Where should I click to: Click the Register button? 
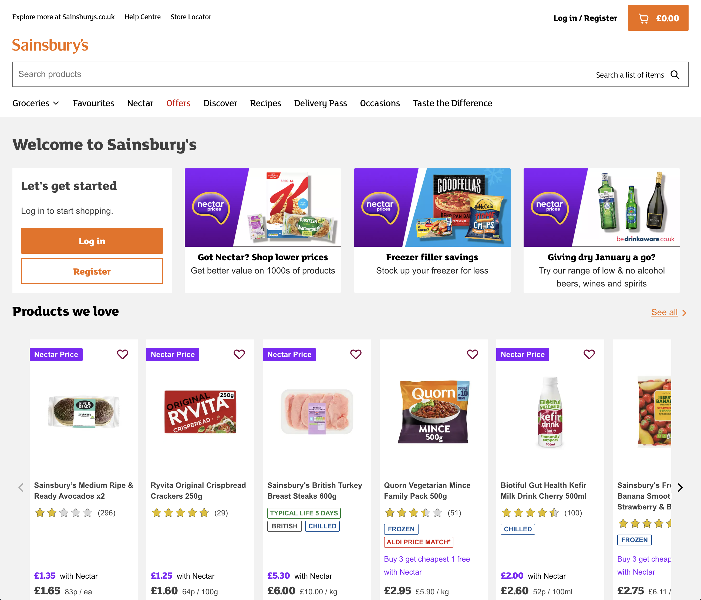92,271
